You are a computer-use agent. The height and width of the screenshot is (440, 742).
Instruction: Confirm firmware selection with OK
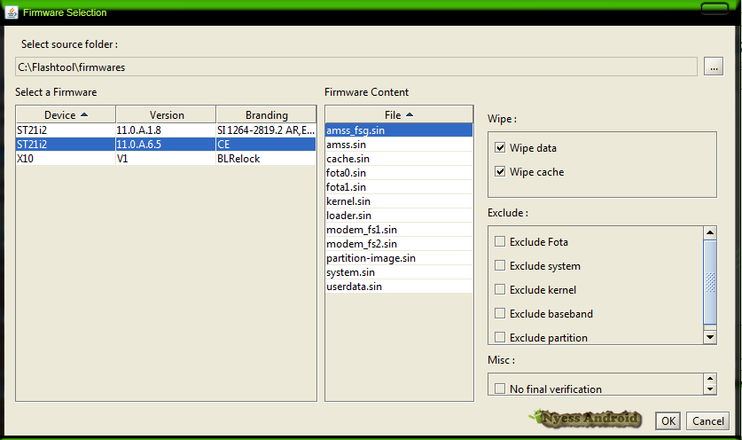(668, 420)
